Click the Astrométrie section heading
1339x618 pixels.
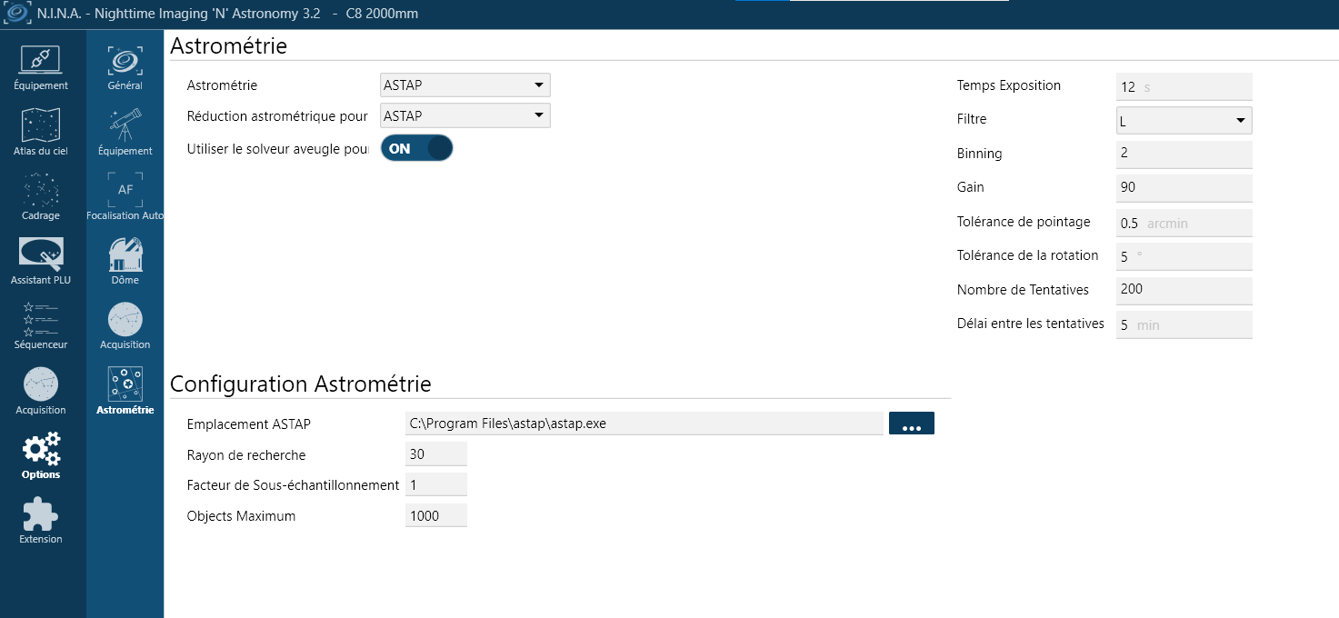[x=229, y=45]
